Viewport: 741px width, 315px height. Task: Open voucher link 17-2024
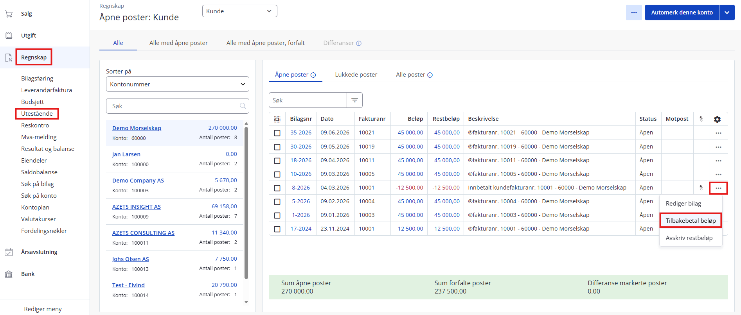[301, 229]
